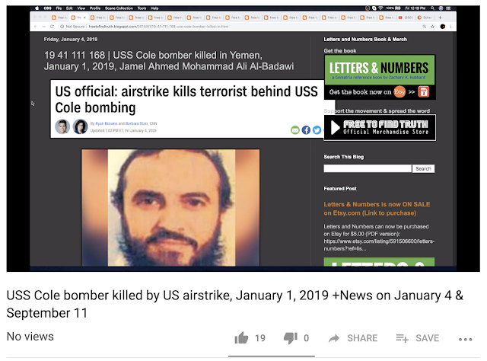Image resolution: width=487 pixels, height=361 pixels.
Task: Click the green email share icon
Action: (295, 130)
